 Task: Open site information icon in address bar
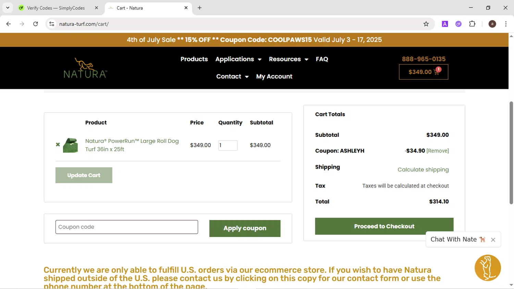pos(52,24)
